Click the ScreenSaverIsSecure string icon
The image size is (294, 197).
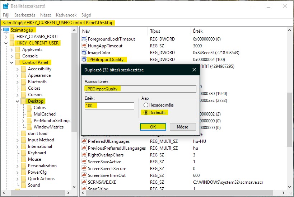[x=84, y=168]
